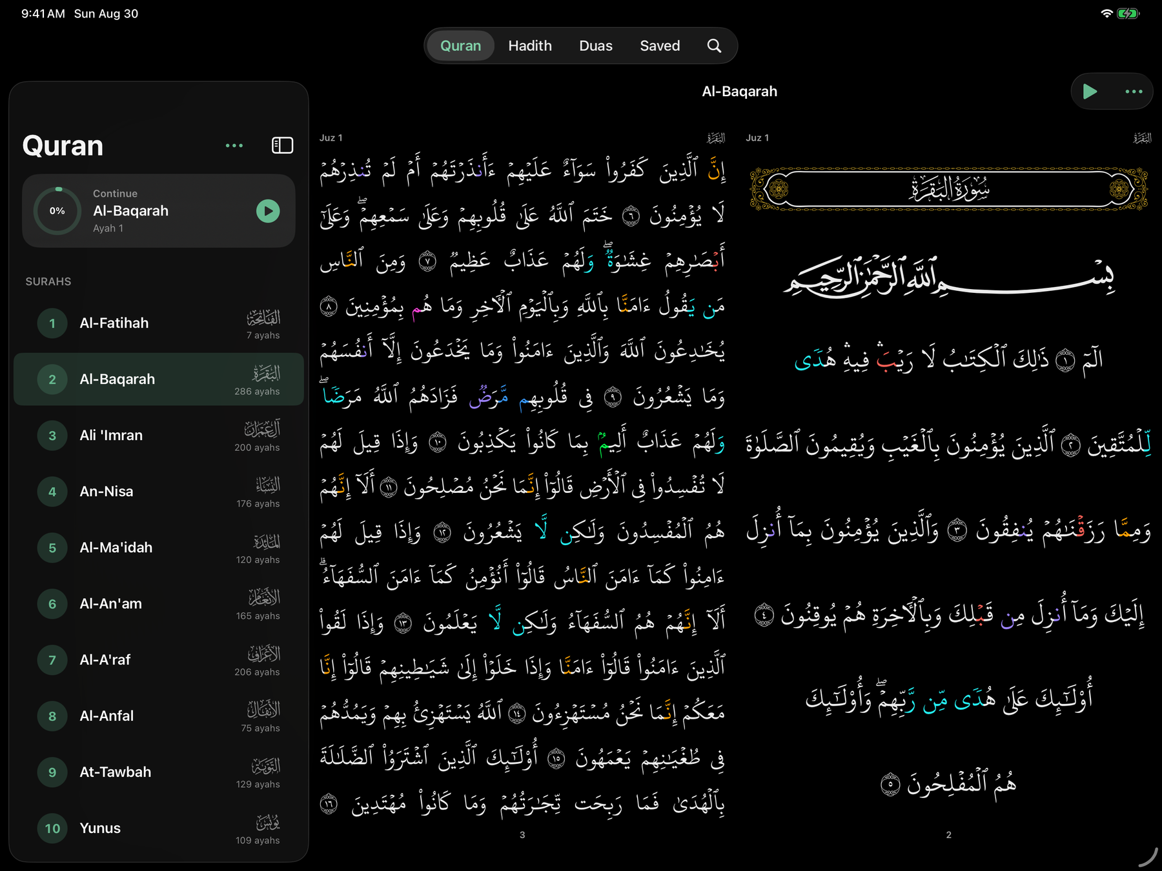Click the page number 3 footer

point(522,835)
